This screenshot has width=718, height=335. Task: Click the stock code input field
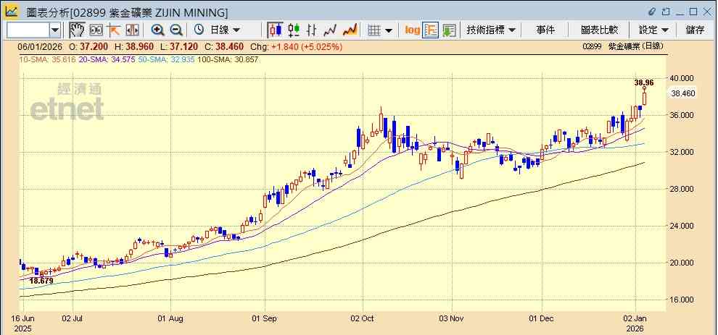pyautogui.click(x=28, y=30)
